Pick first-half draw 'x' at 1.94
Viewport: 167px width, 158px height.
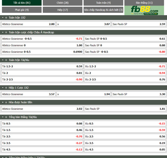click(83, 94)
